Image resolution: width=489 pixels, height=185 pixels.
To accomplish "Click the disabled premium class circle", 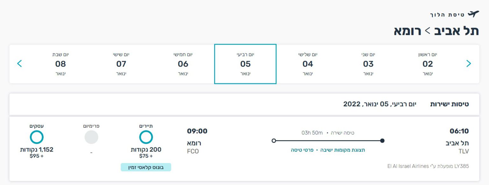I will (x=91, y=137).
